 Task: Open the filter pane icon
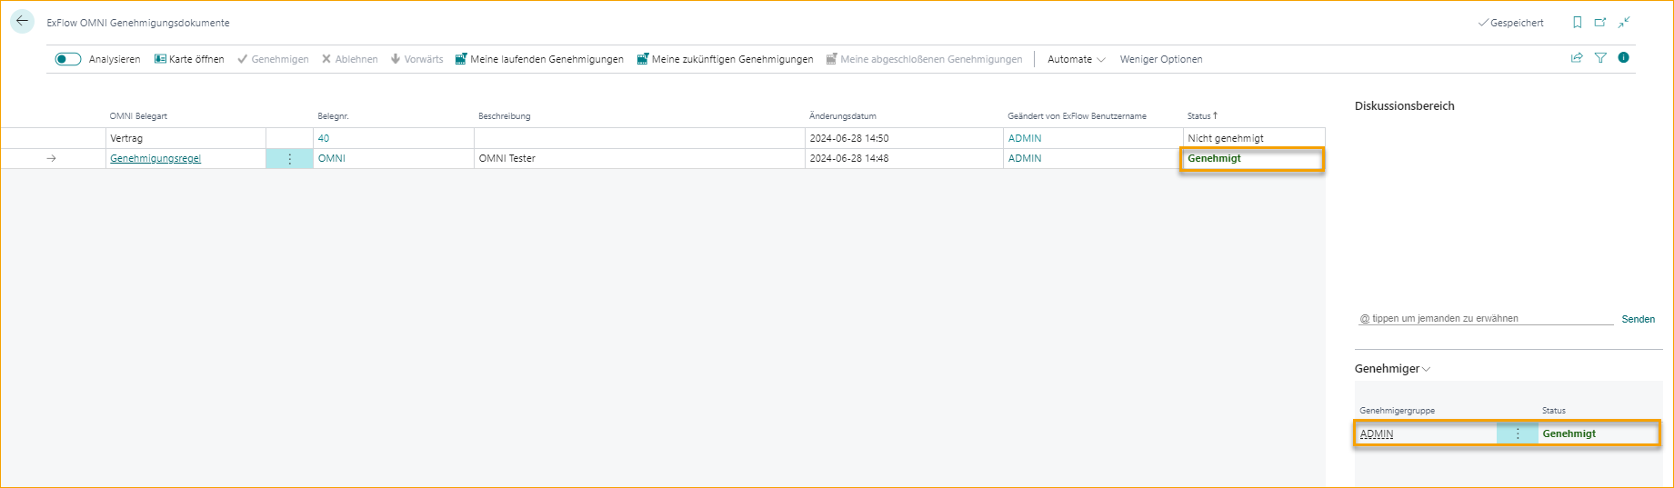pos(1600,58)
